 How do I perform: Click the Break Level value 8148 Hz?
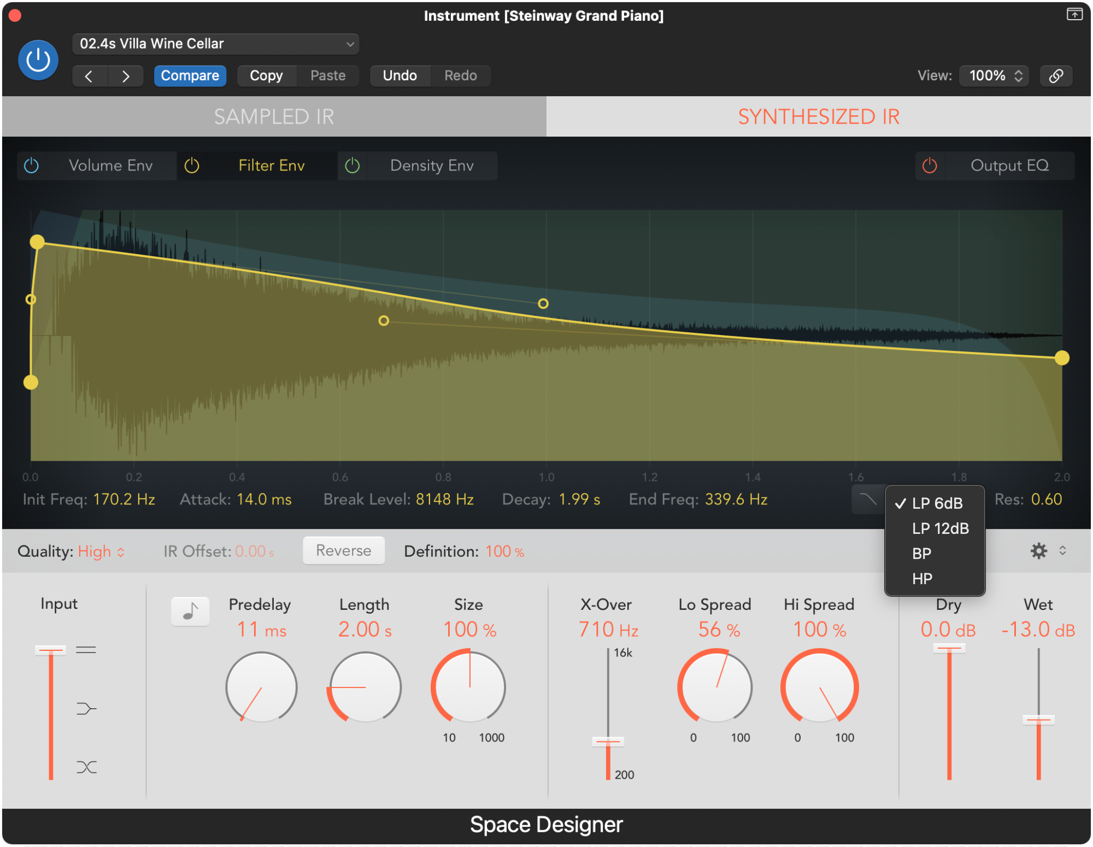click(445, 499)
